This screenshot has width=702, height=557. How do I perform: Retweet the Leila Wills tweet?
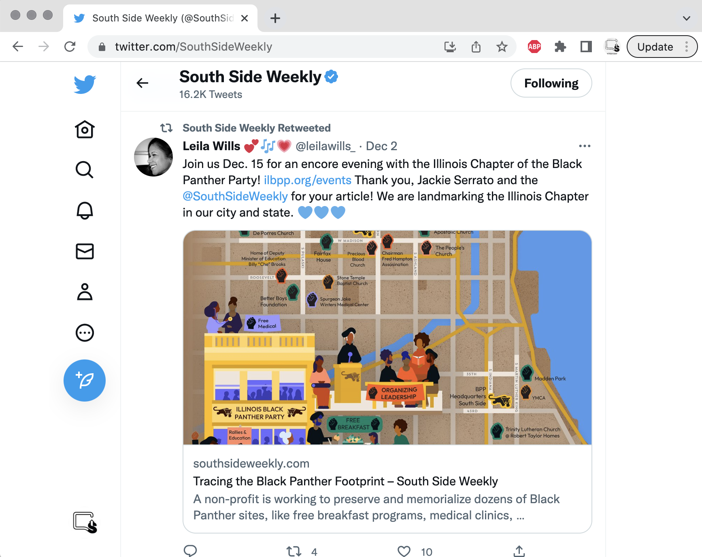pos(294,551)
